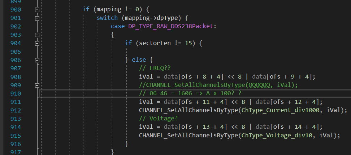Click line number 910
The image size is (351, 155).
coord(16,93)
